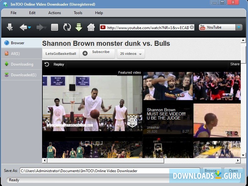Open the green Celtics players thumbnail
Image resolution: width=248 pixels, height=186 pixels.
click(x=67, y=150)
